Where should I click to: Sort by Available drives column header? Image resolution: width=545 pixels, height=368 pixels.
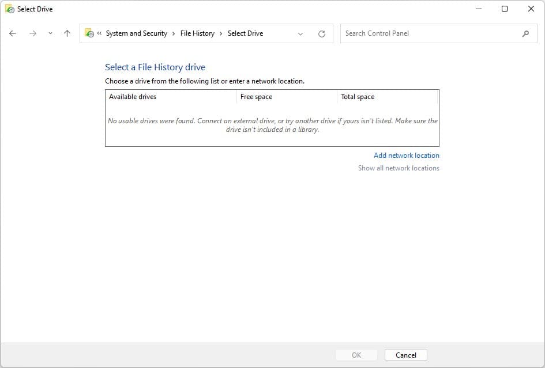171,97
